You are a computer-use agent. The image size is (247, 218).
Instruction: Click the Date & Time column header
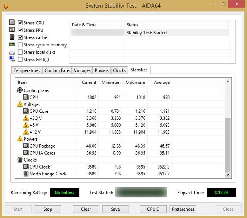[x=97, y=25]
